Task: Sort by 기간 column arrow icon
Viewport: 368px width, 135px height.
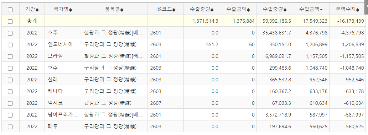Action: (x=37, y=10)
